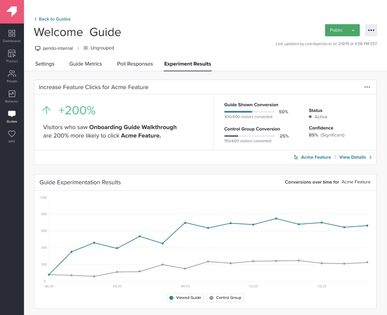Viewport: 387px width, 315px height.
Task: Go to the People section
Action: click(12, 76)
